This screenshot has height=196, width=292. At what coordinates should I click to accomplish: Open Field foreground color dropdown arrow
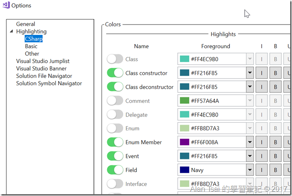(x=249, y=170)
